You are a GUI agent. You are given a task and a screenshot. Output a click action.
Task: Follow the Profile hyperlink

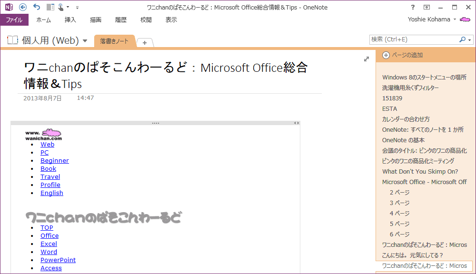coord(50,185)
